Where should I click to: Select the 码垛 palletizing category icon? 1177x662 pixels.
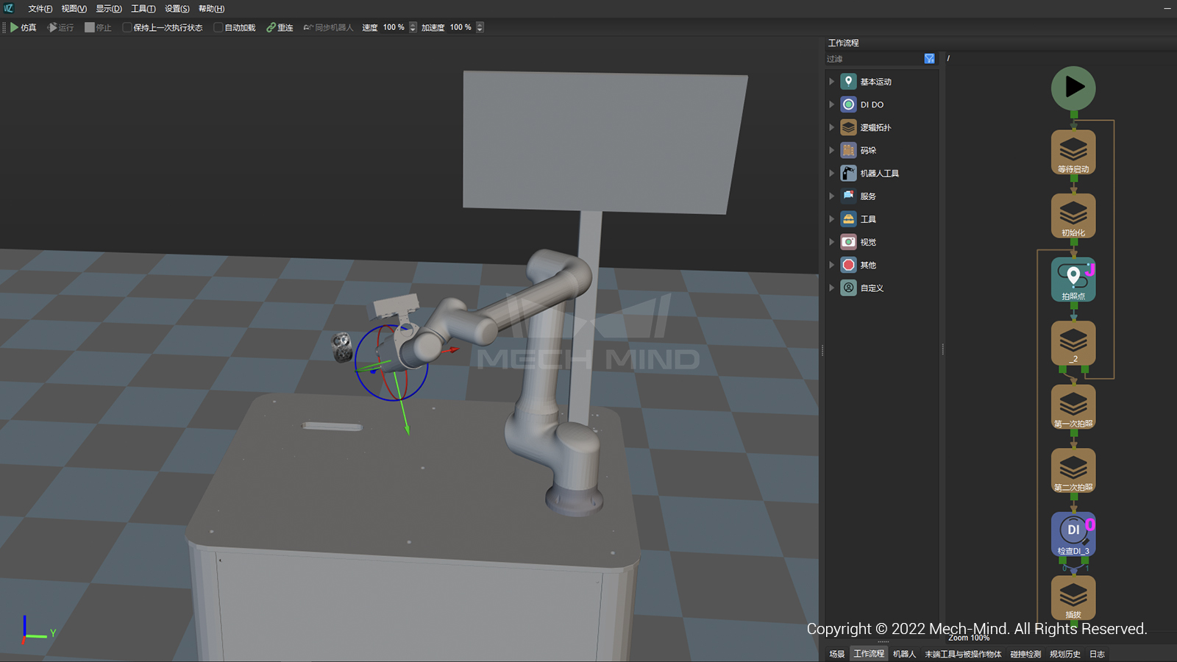pos(848,150)
